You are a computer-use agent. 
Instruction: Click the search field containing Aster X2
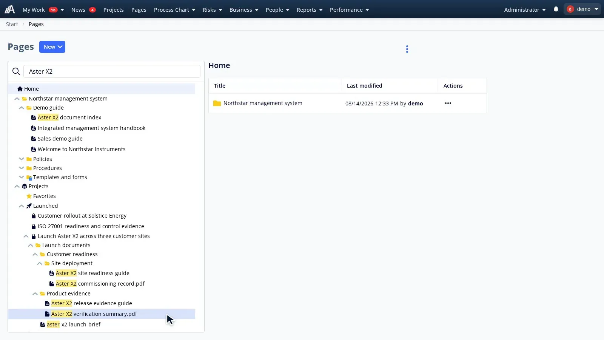(x=112, y=71)
